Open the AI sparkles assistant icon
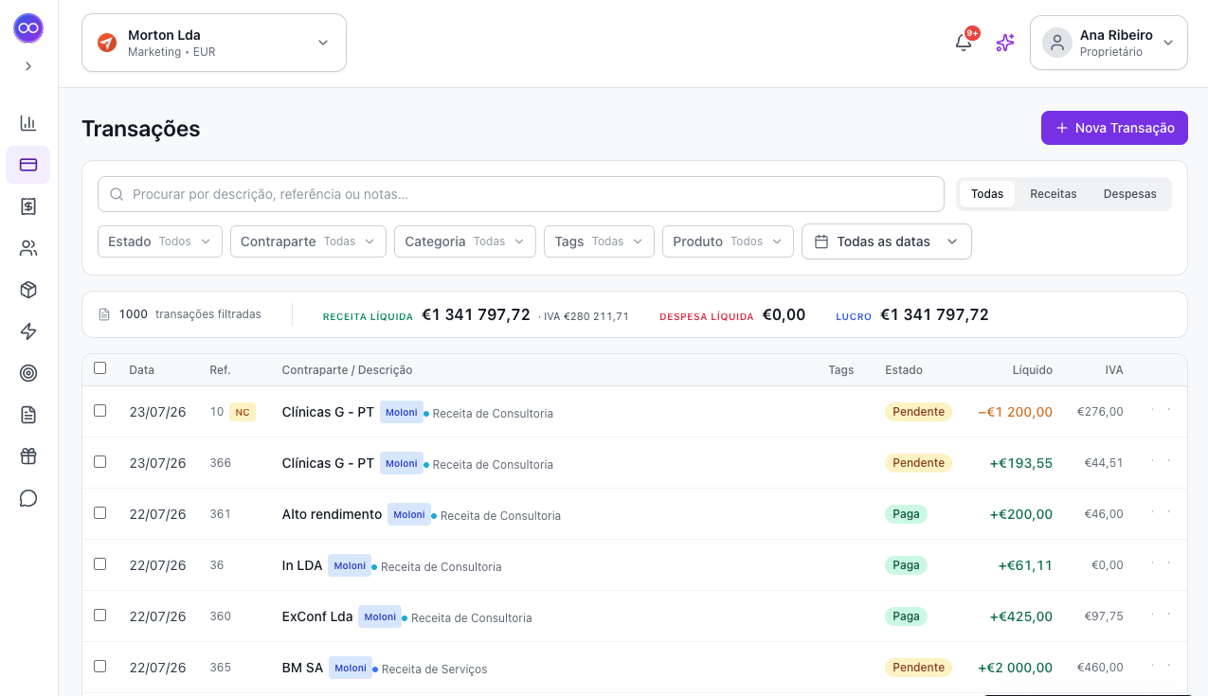The image size is (1208, 696). coord(1005,43)
